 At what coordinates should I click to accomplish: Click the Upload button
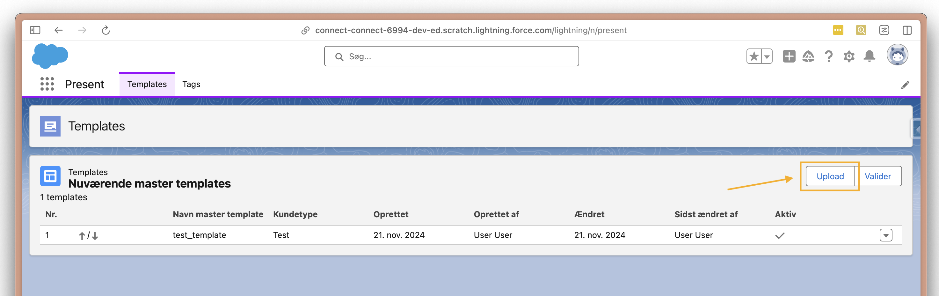(830, 176)
